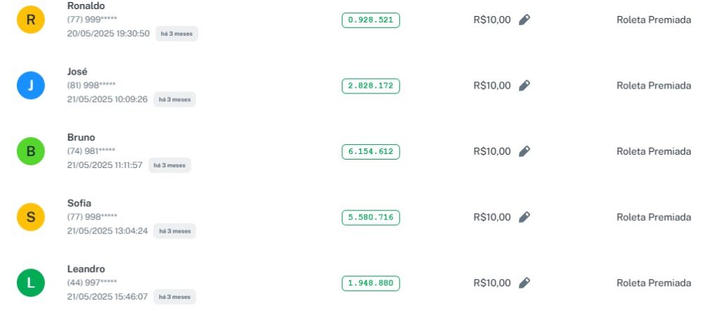Viewport: 720px width, 322px height.
Task: Click the edit pencil for Ronaldo's R$10,00
Action: (x=524, y=20)
